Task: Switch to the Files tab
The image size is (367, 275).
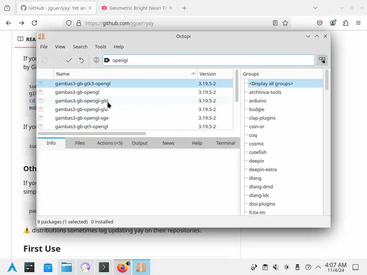Action: [x=80, y=143]
